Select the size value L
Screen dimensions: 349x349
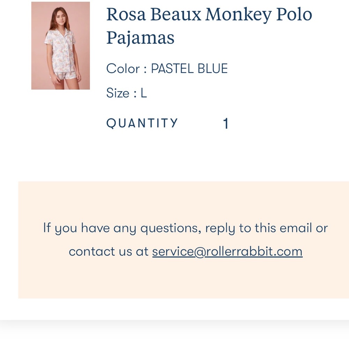pos(144,93)
